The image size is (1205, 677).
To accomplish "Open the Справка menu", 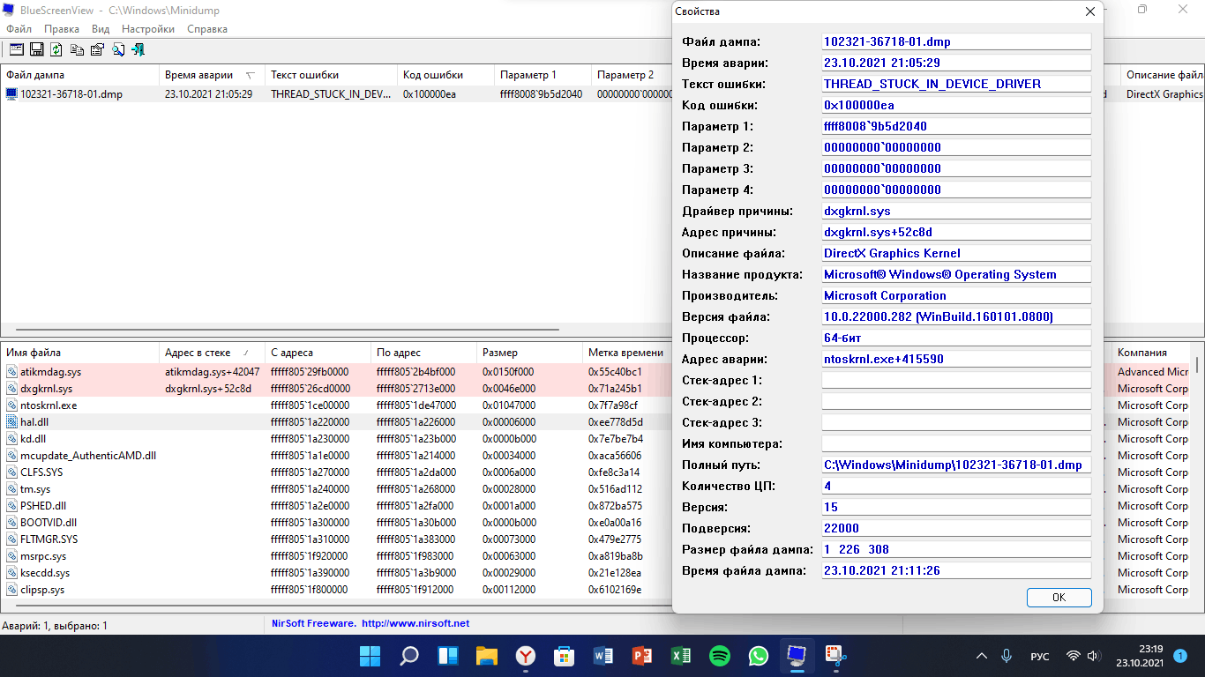I will click(207, 29).
